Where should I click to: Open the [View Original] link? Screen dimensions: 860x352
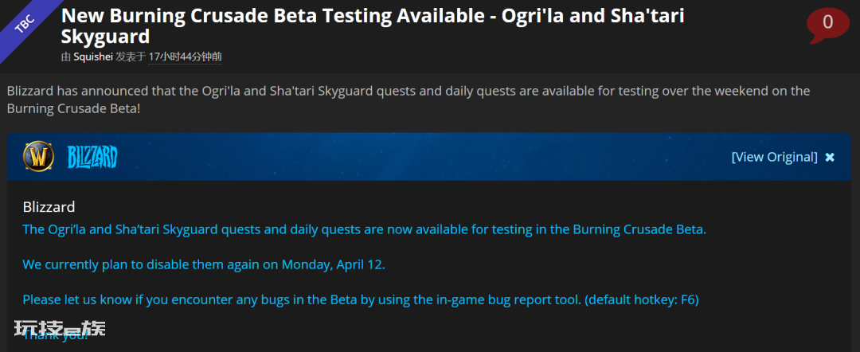pos(775,157)
